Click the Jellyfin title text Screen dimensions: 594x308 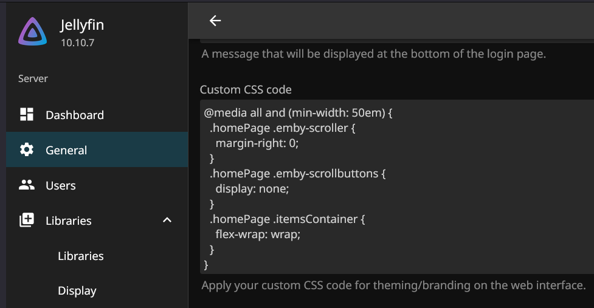click(x=82, y=26)
